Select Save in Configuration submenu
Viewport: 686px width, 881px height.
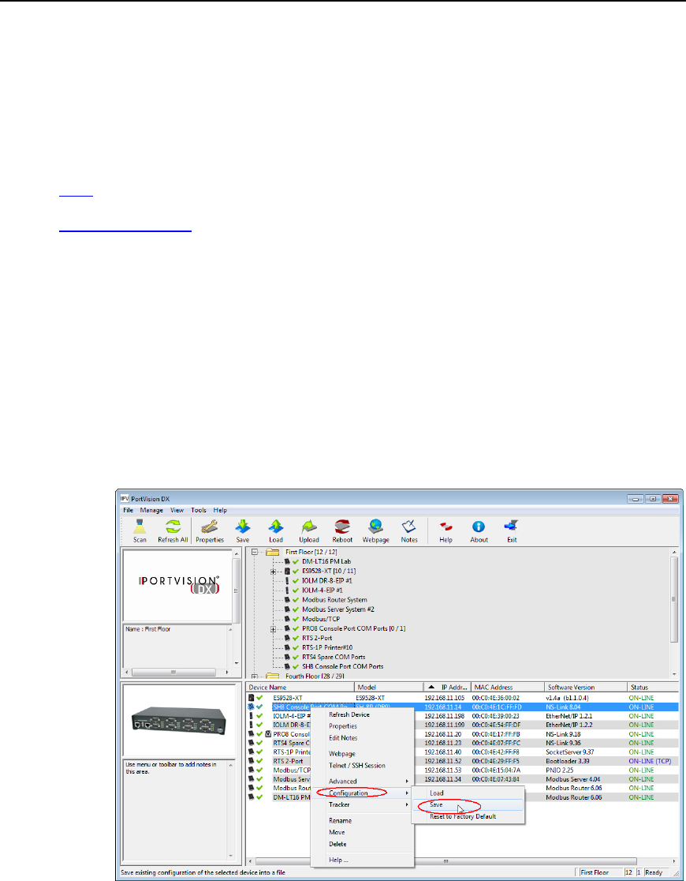(x=468, y=805)
